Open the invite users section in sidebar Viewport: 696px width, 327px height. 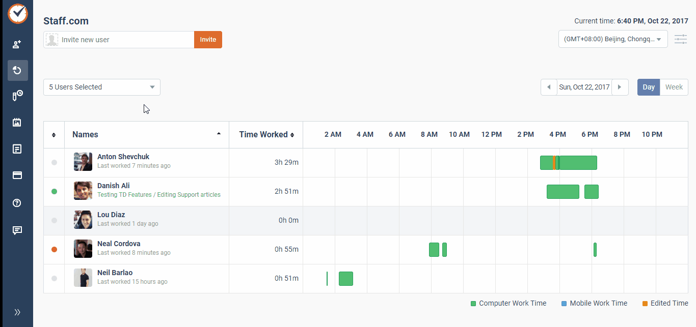(x=17, y=44)
